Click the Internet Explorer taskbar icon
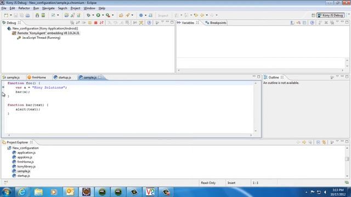The height and width of the screenshot is (197, 351). (22, 192)
